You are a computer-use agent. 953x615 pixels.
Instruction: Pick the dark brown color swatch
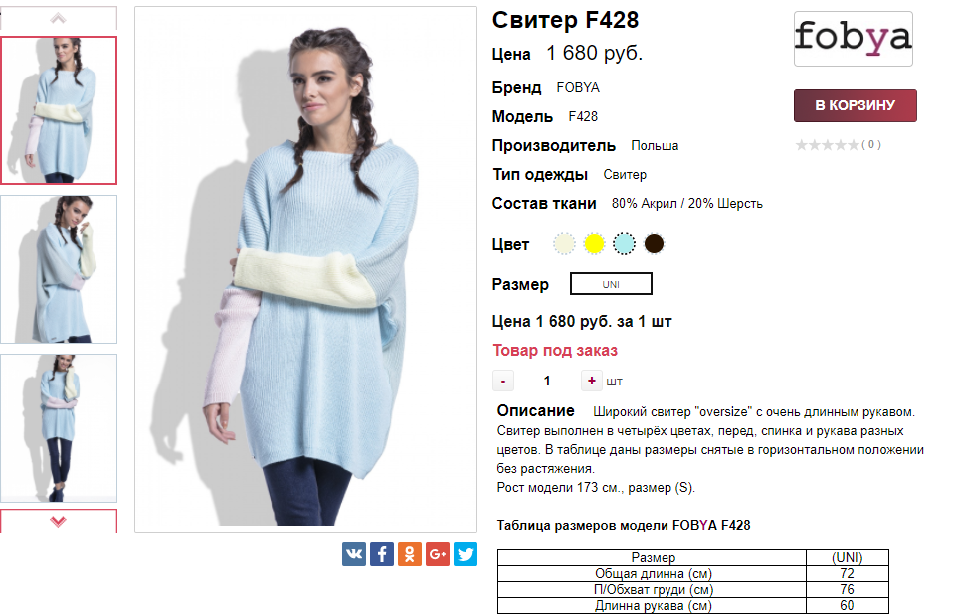point(654,244)
